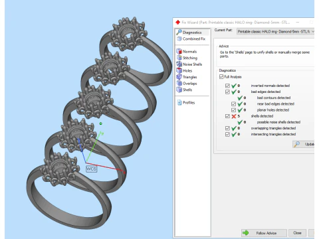
Task: Go to the Holes page
Action: tap(187, 70)
